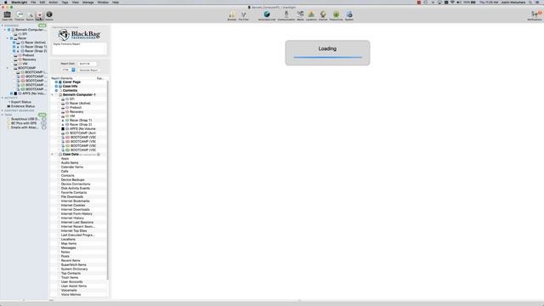Open the Media view
This screenshot has width=544, height=306.
pyautogui.click(x=300, y=15)
